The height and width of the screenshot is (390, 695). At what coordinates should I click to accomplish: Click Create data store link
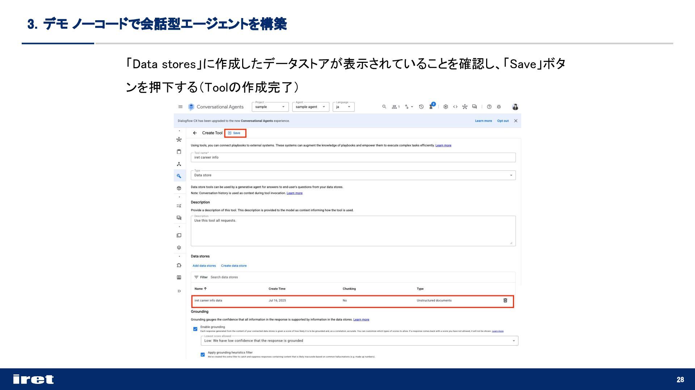[234, 266]
